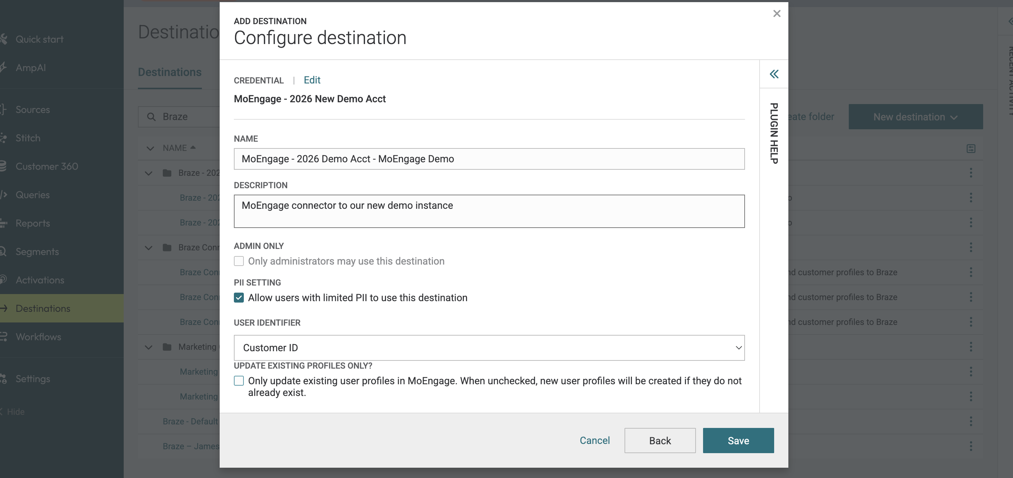Click the search magnifier icon beside Braze
The image size is (1013, 478).
click(x=151, y=116)
